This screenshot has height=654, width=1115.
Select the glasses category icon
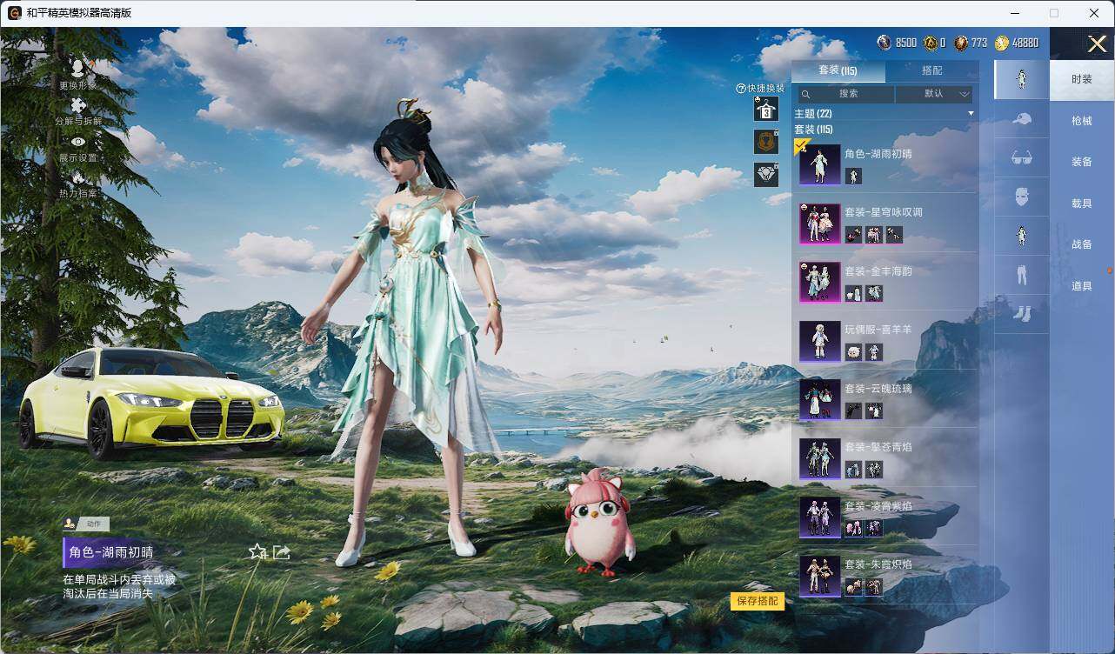click(x=1022, y=157)
